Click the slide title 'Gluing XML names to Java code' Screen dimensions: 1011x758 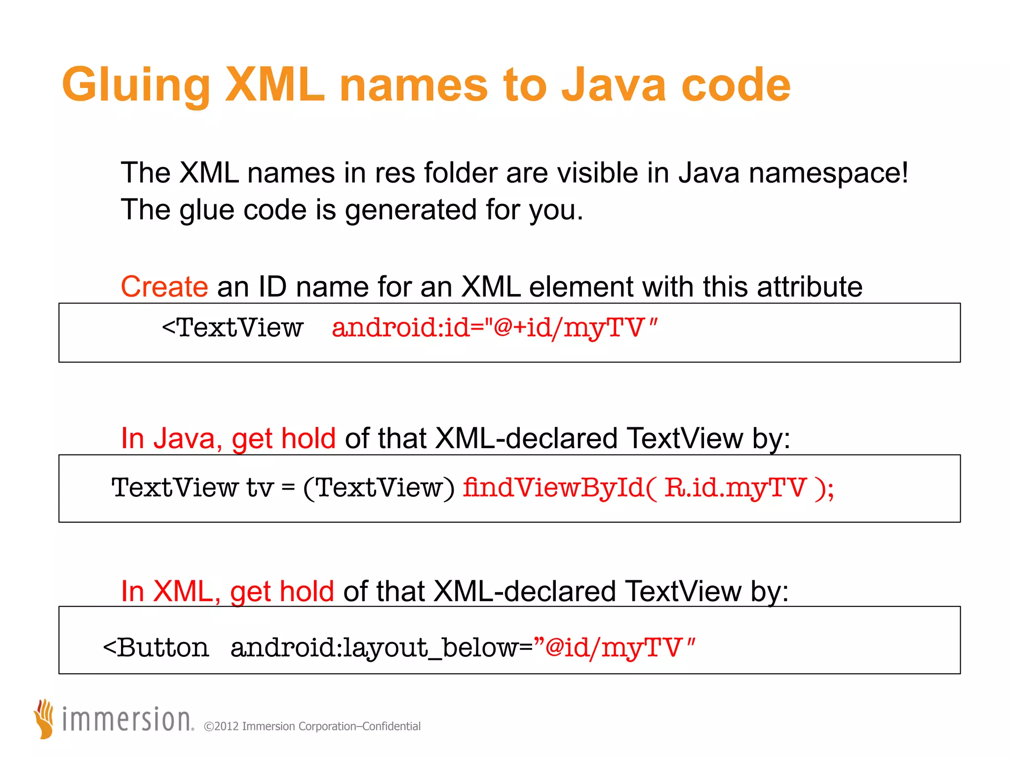426,86
